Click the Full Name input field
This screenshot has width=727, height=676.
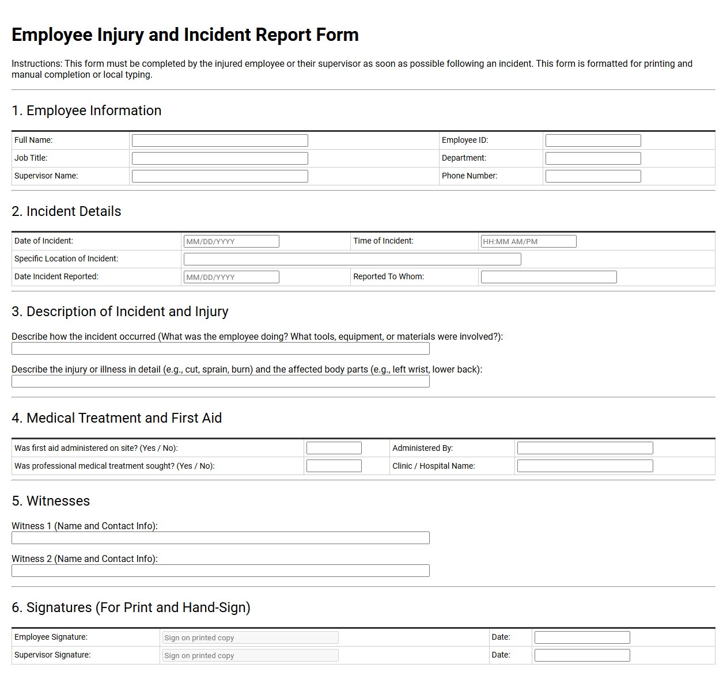[x=220, y=140]
